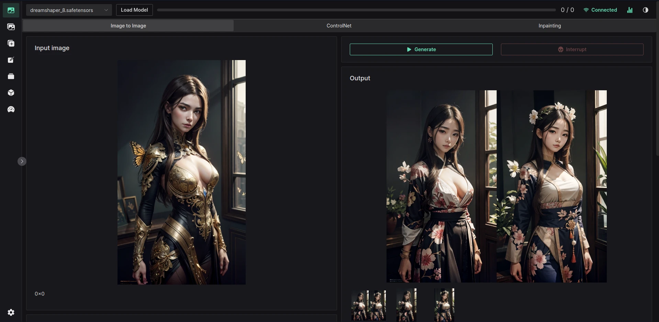The height and width of the screenshot is (322, 659).
Task: Click the generation progress bar
Action: pyautogui.click(x=356, y=10)
